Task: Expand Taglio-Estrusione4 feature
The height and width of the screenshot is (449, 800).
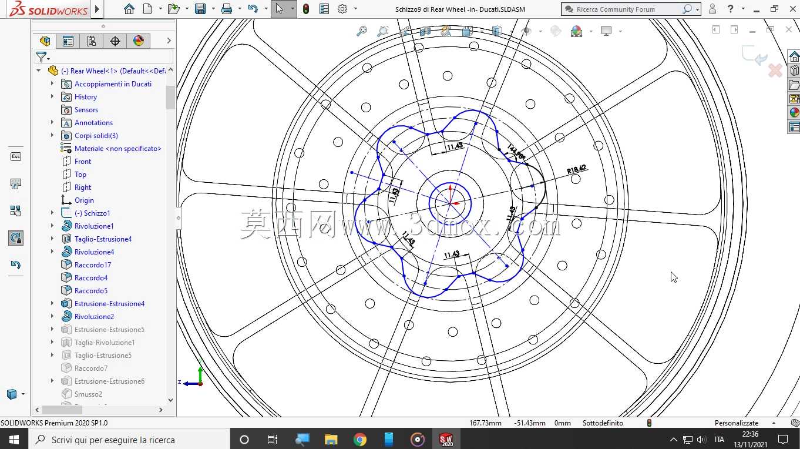Action: (52, 239)
